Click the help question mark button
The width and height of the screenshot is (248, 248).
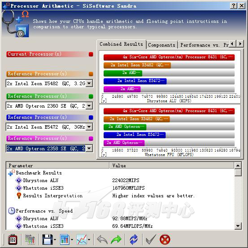234,6
